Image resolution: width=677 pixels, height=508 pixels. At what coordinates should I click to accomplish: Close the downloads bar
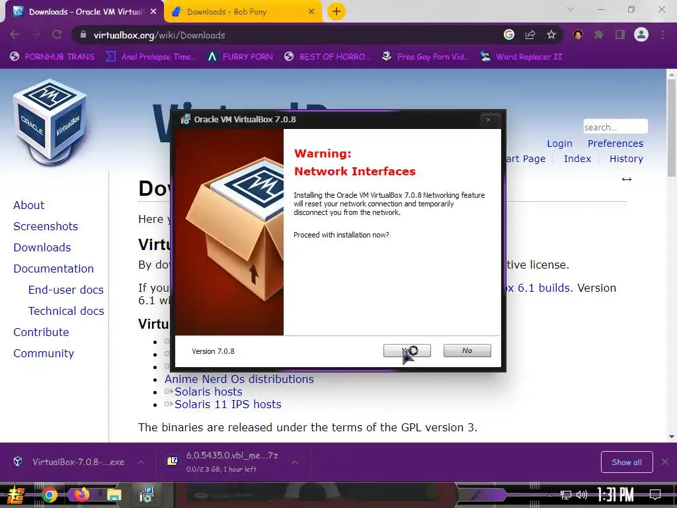[x=665, y=462]
